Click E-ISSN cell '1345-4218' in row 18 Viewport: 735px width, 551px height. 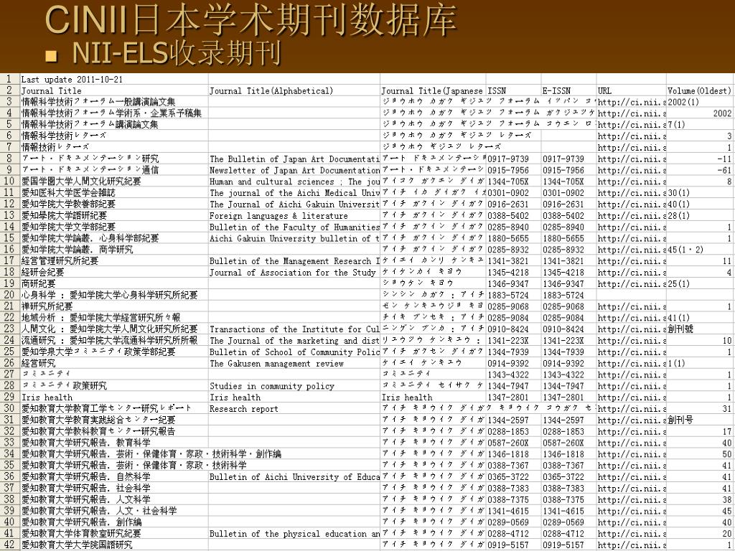click(x=568, y=272)
